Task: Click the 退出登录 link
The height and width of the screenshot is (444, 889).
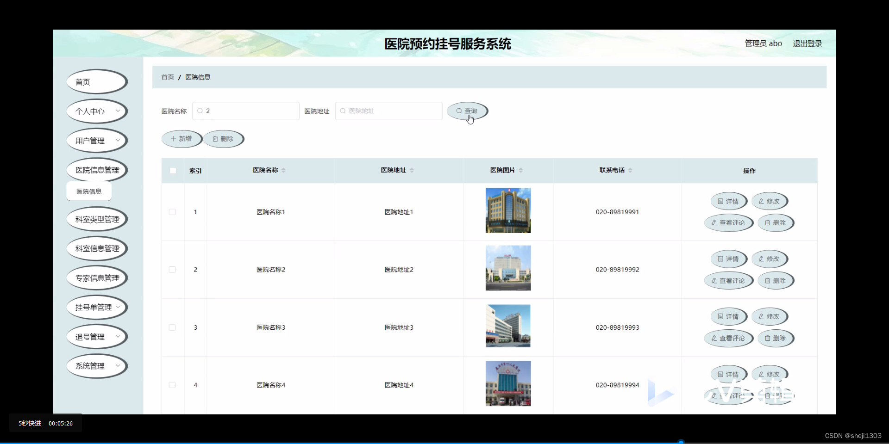Action: (x=807, y=43)
